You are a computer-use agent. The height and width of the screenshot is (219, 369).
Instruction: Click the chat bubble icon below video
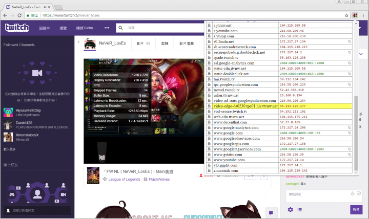pyautogui.click(x=271, y=213)
